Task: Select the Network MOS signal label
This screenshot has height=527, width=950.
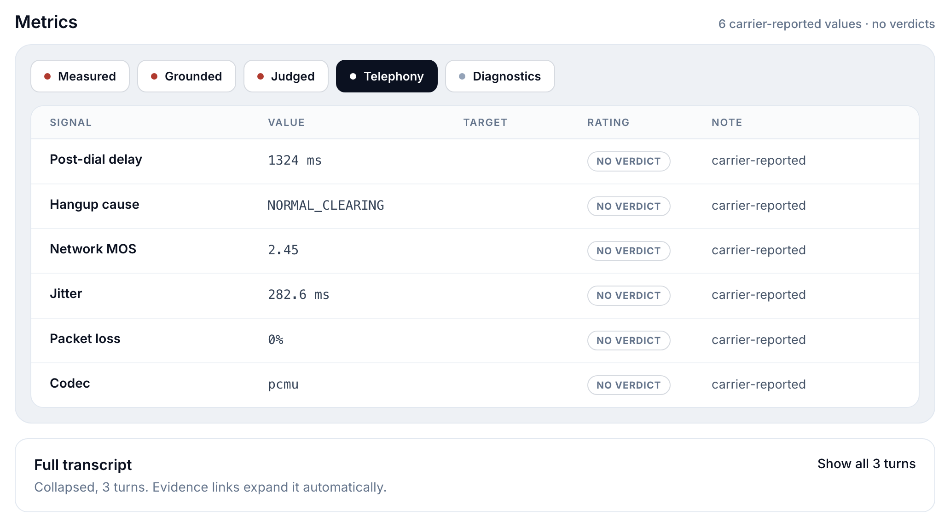Action: pos(93,249)
